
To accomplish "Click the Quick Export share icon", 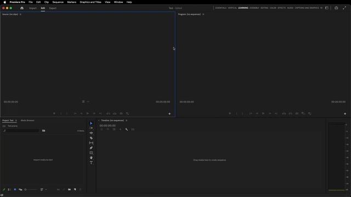I will click(336, 8).
